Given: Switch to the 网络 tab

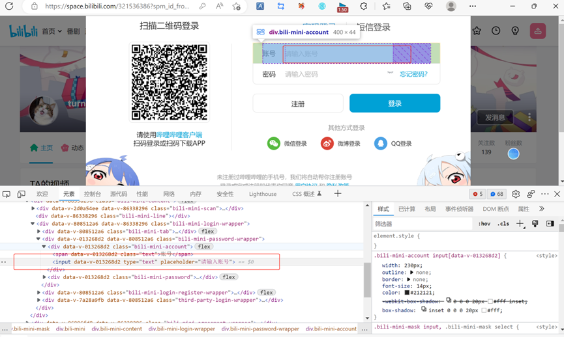Looking at the screenshot, I should tap(169, 194).
